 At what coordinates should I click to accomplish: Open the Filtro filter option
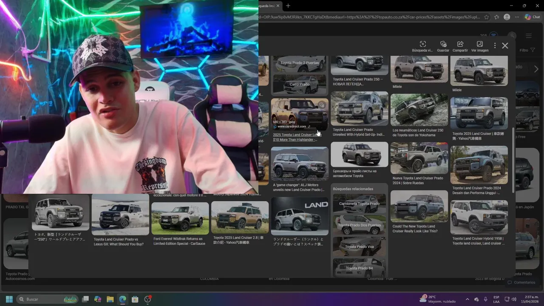tap(527, 50)
